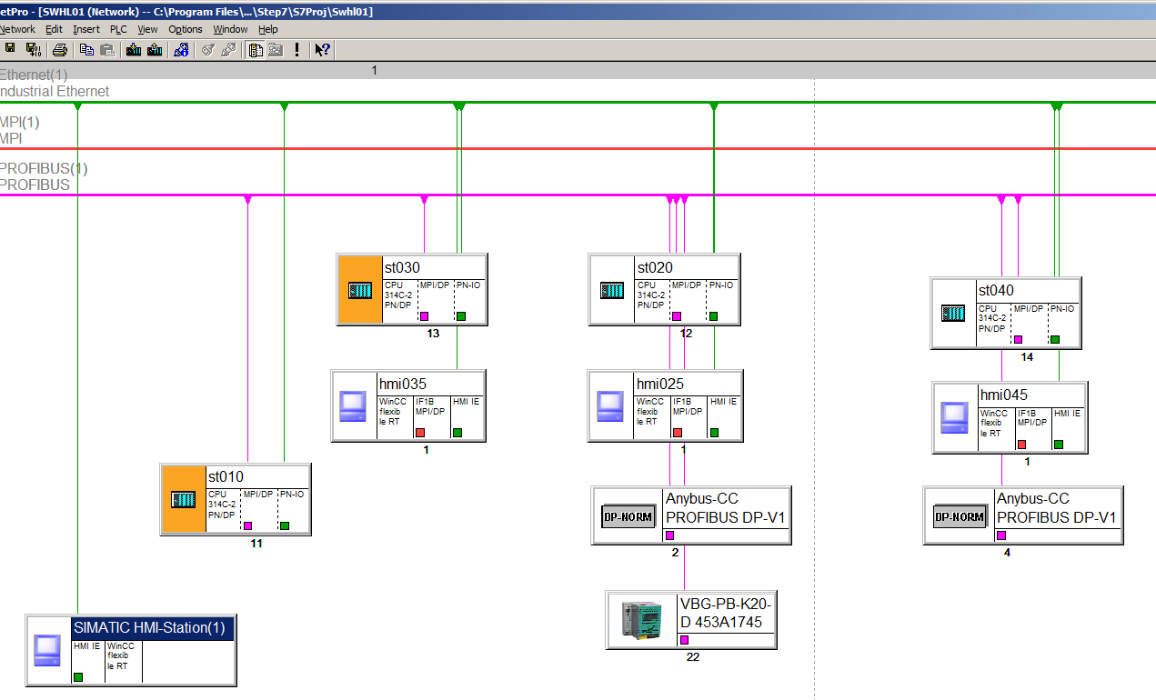Screen dimensions: 1156x700
Task: Select hmi025's red IF1B MPI/DP square
Action: [x=678, y=433]
